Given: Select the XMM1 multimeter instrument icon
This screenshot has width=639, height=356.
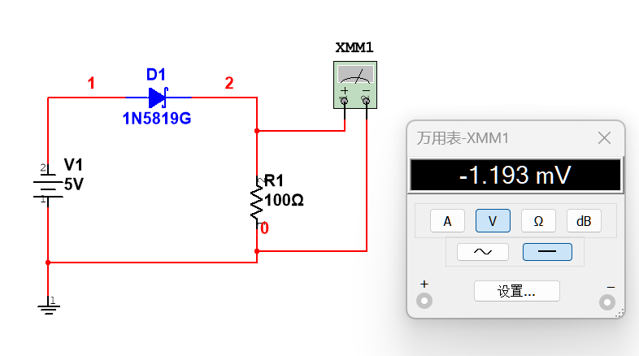Looking at the screenshot, I should pyautogui.click(x=355, y=85).
